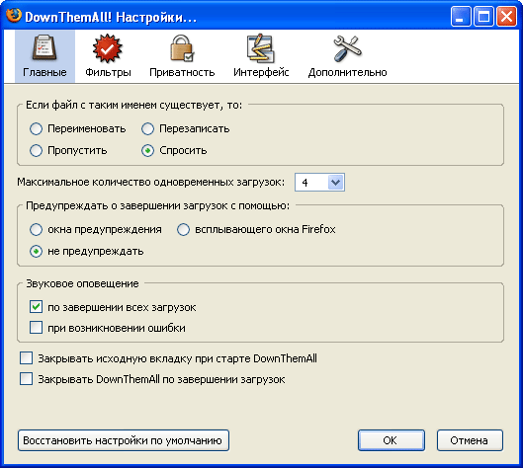This screenshot has width=523, height=468.
Task: Click the Главные tab label text
Action: pyautogui.click(x=44, y=73)
